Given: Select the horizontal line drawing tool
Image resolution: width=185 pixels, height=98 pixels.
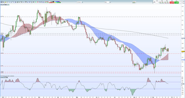Looking at the screenshot, I should point(24,2).
